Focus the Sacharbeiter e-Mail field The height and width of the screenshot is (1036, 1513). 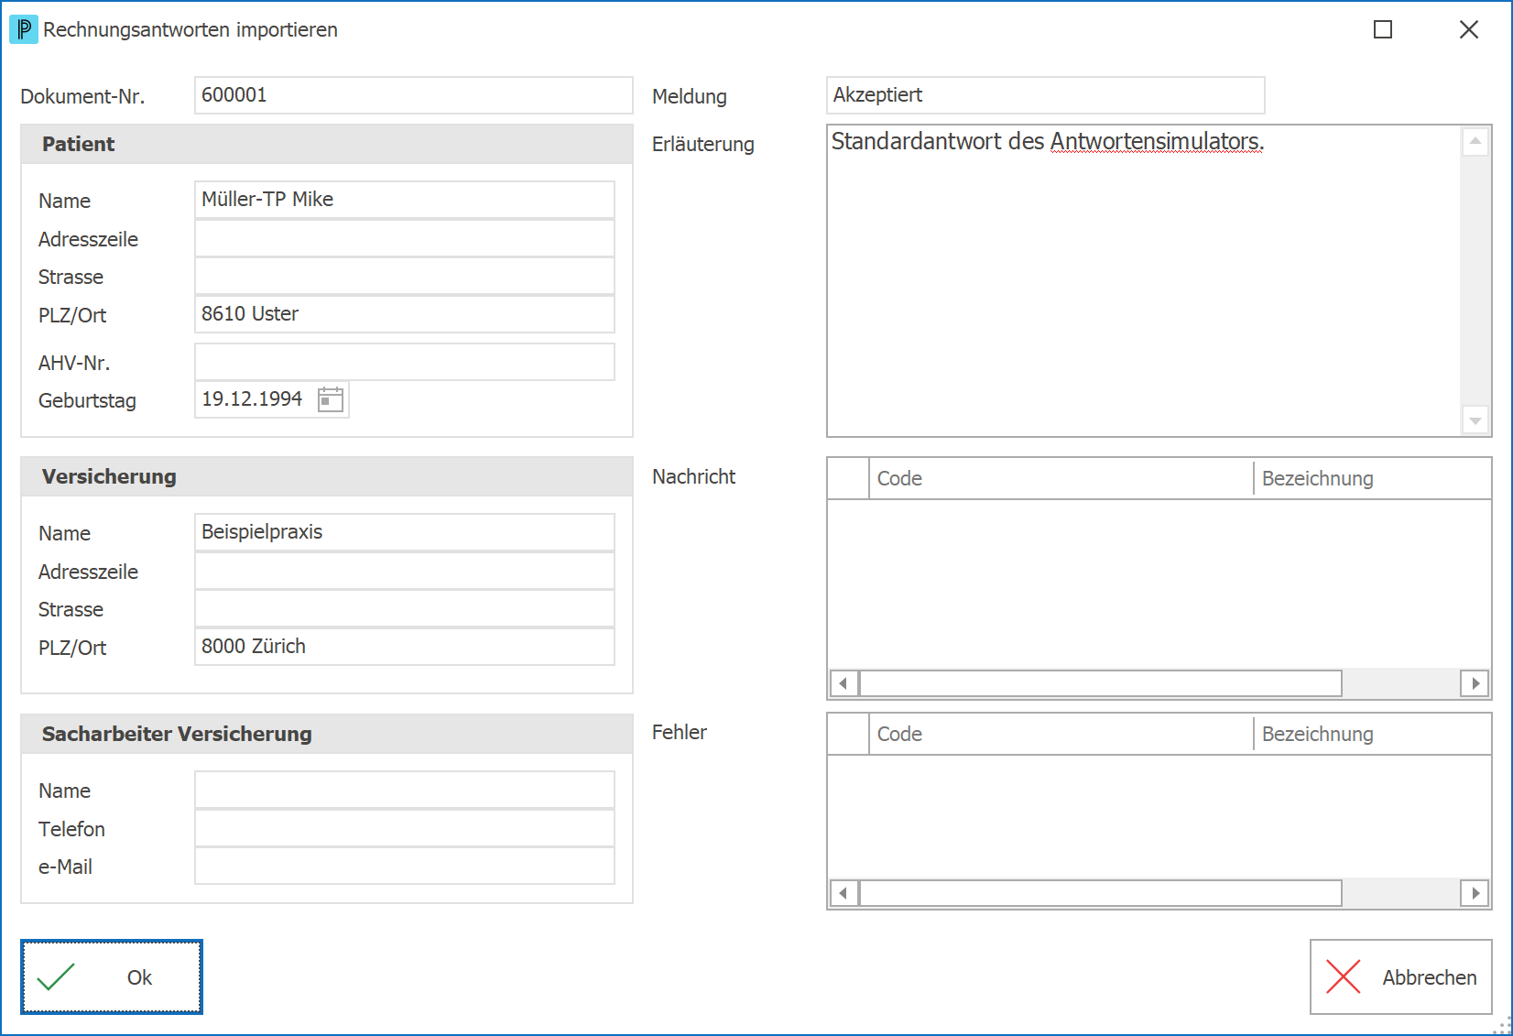(x=405, y=866)
